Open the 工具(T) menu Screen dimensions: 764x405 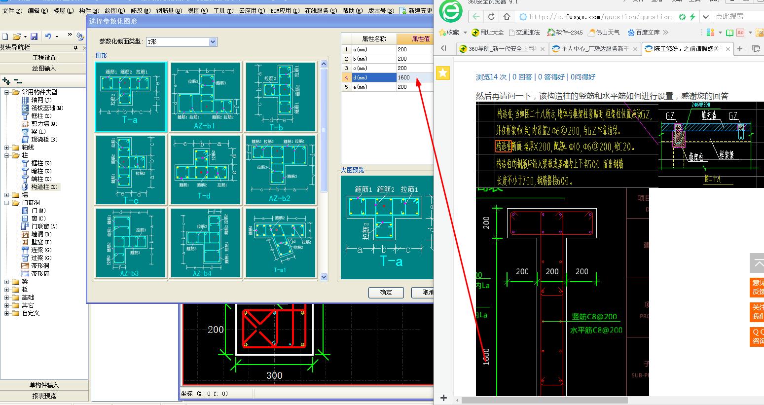pos(223,10)
